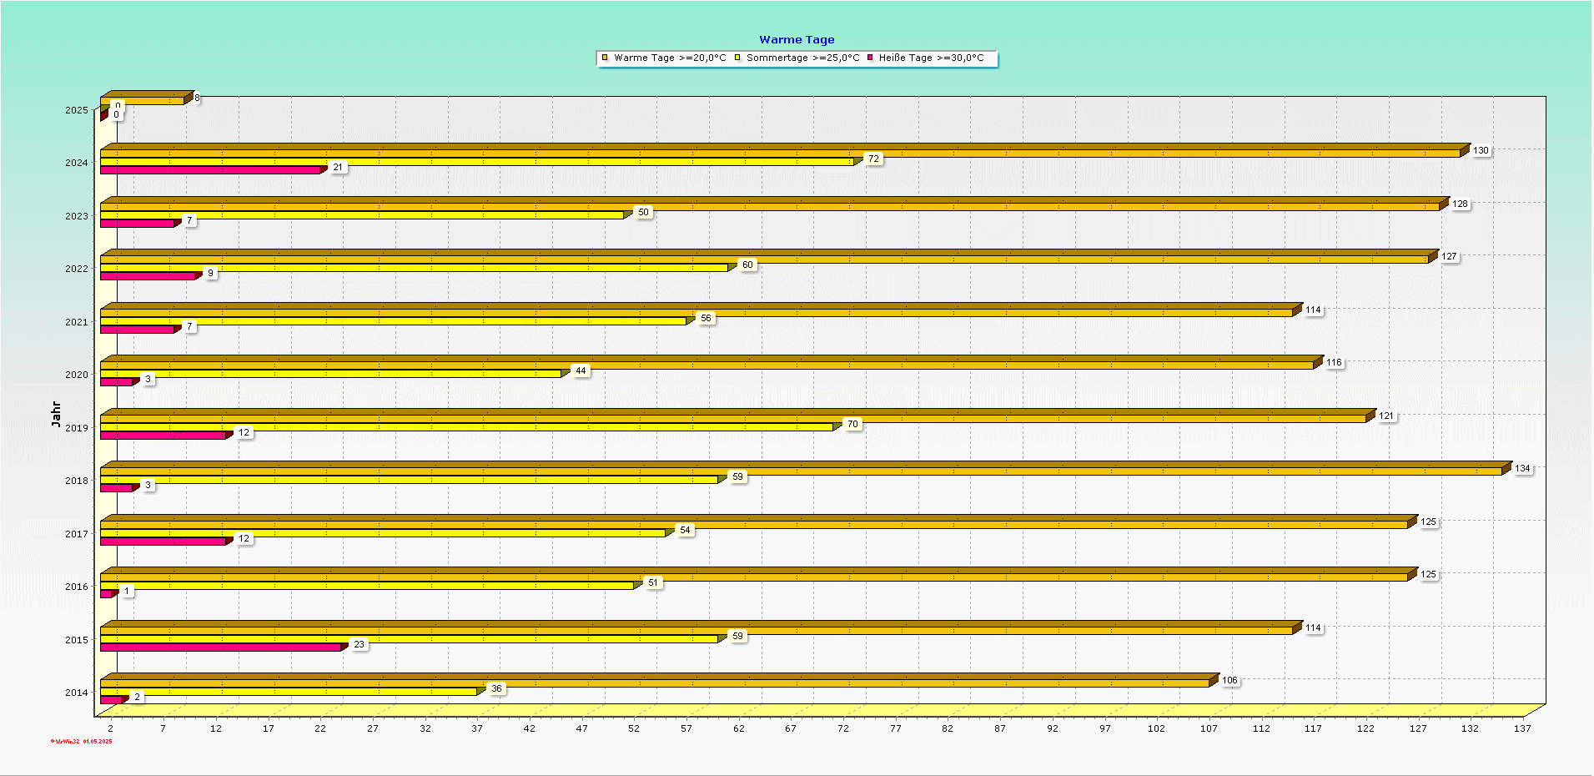Screen dimensions: 1594x776
Task: Click x-axis tick label 102
Action: (1156, 728)
